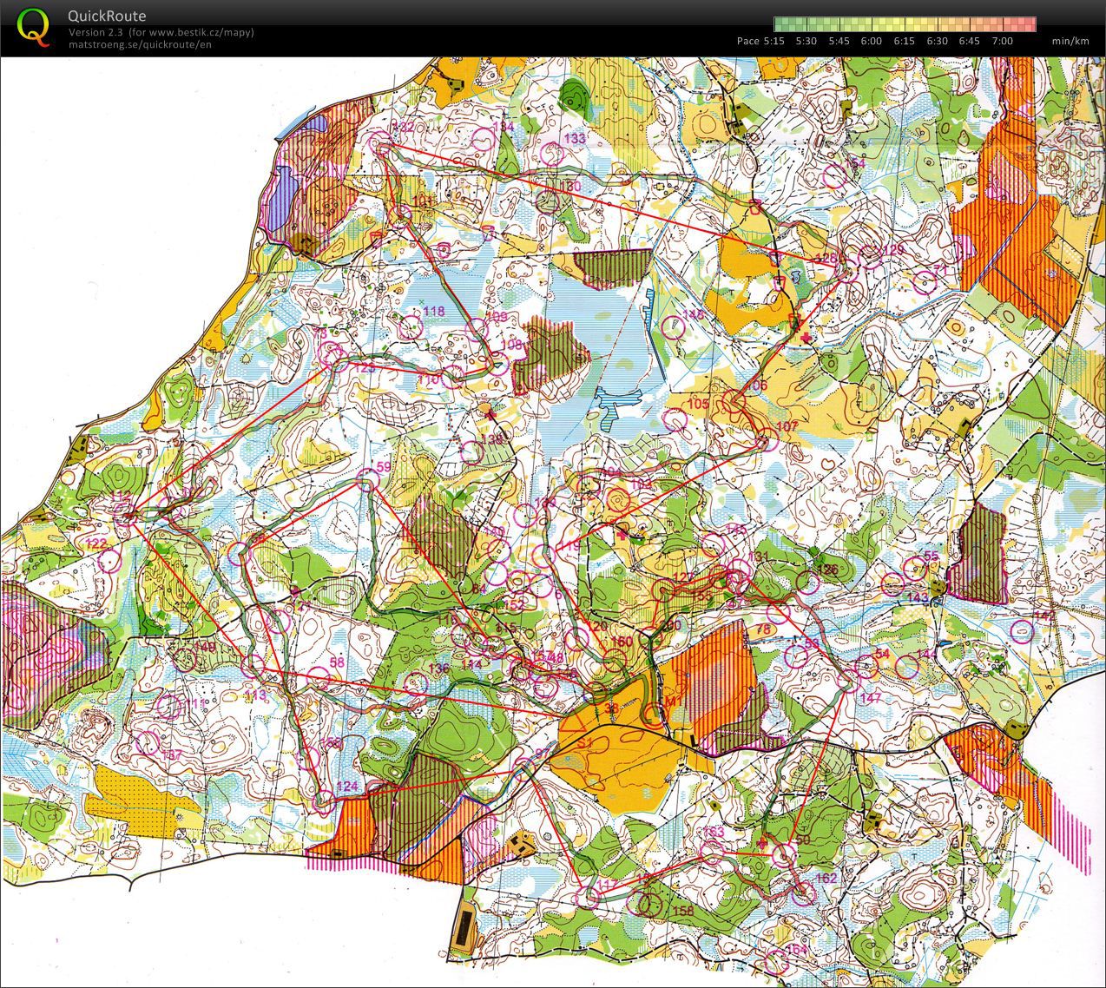Click the 6:15 pace label
Image resolution: width=1106 pixels, height=988 pixels.
(905, 41)
